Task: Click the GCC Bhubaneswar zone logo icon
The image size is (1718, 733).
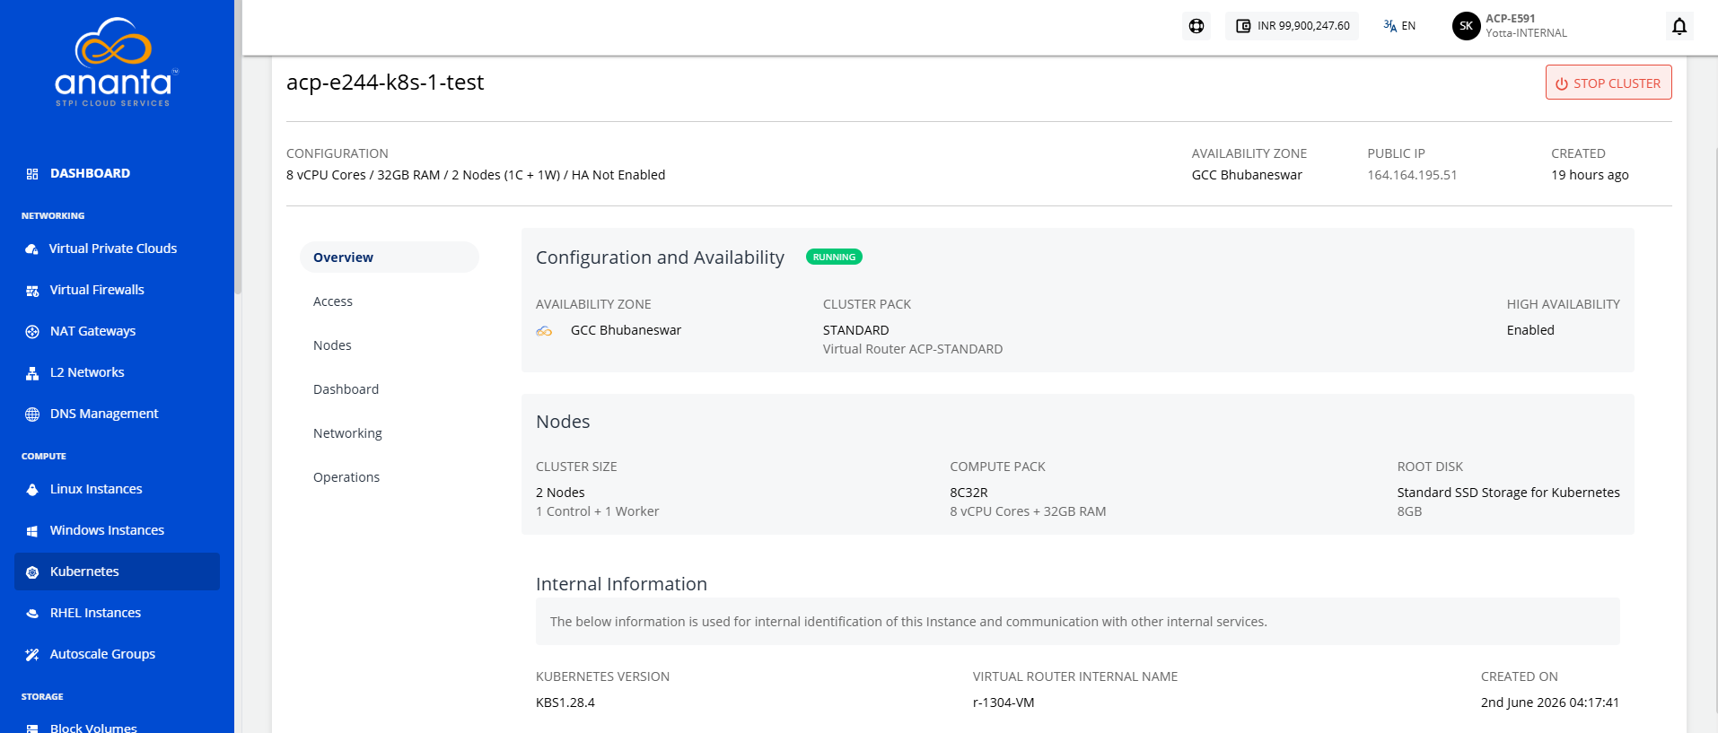Action: (x=544, y=331)
